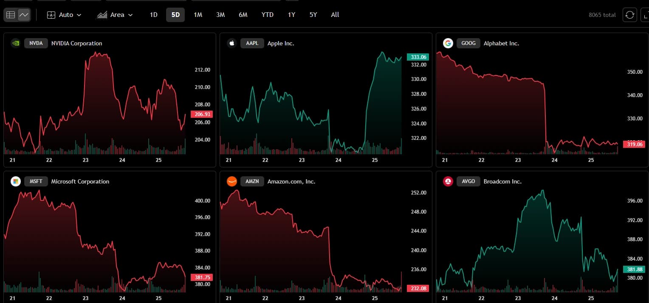Viewport: 649px width, 303px height.
Task: Click the refresh icon button
Action: point(630,15)
